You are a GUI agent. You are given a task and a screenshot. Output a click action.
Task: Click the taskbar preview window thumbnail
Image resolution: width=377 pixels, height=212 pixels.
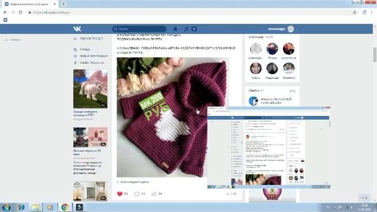[269, 147]
